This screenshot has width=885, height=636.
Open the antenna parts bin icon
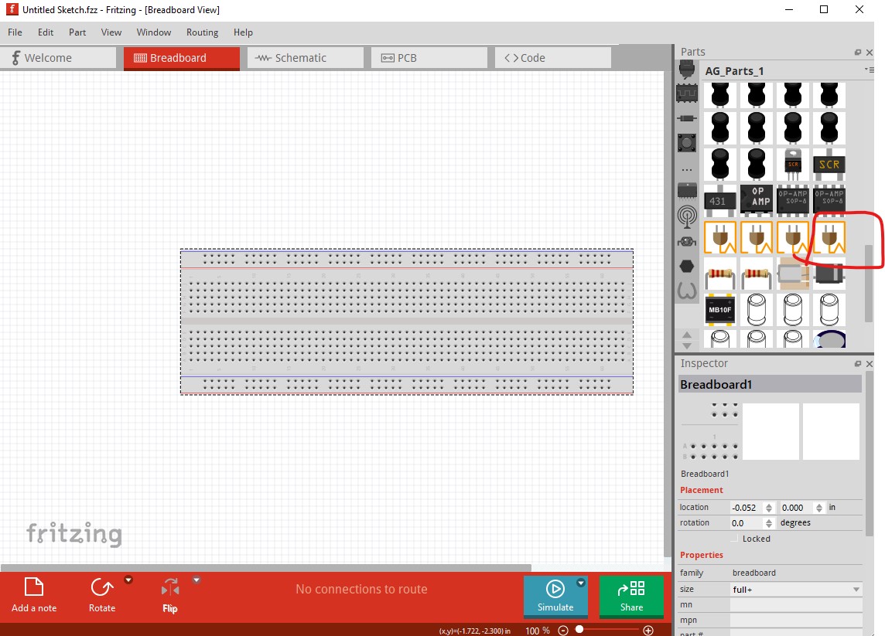(686, 216)
